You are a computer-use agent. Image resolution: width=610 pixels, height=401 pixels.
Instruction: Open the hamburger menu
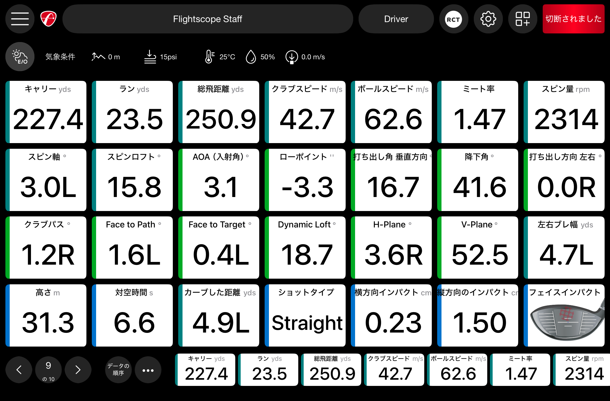click(x=20, y=19)
